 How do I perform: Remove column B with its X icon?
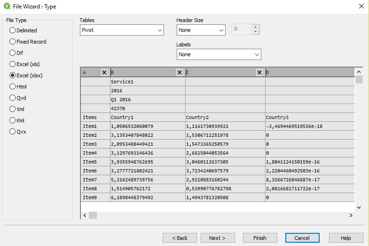tap(179, 72)
